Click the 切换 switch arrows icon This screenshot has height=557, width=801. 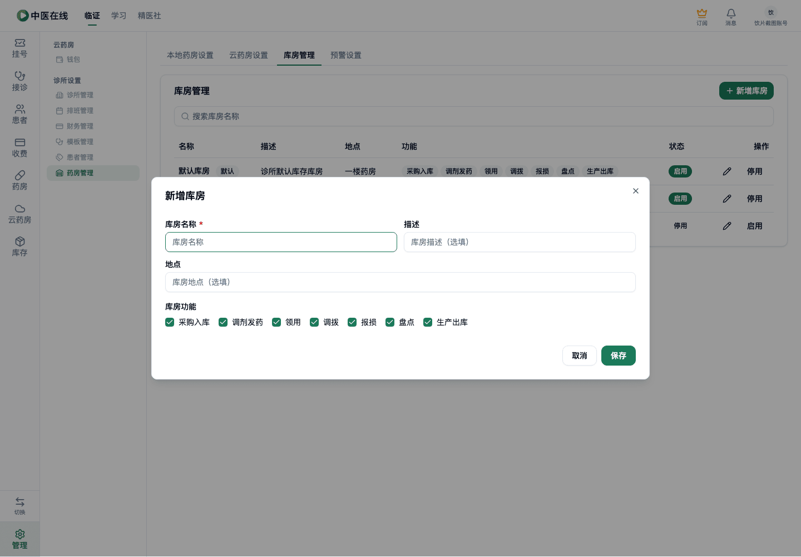click(x=19, y=501)
